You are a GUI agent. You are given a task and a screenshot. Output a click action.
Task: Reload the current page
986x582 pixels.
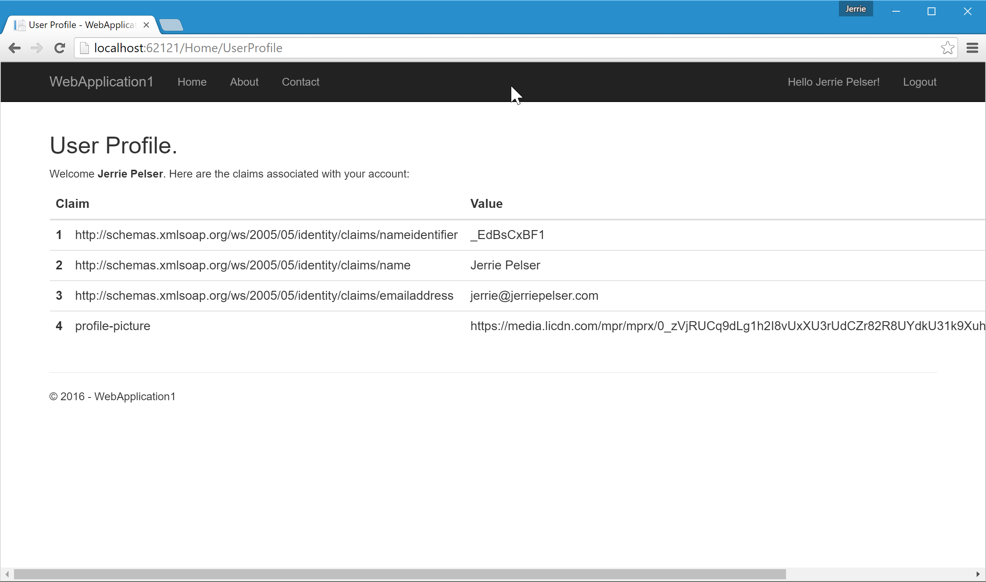pyautogui.click(x=60, y=48)
